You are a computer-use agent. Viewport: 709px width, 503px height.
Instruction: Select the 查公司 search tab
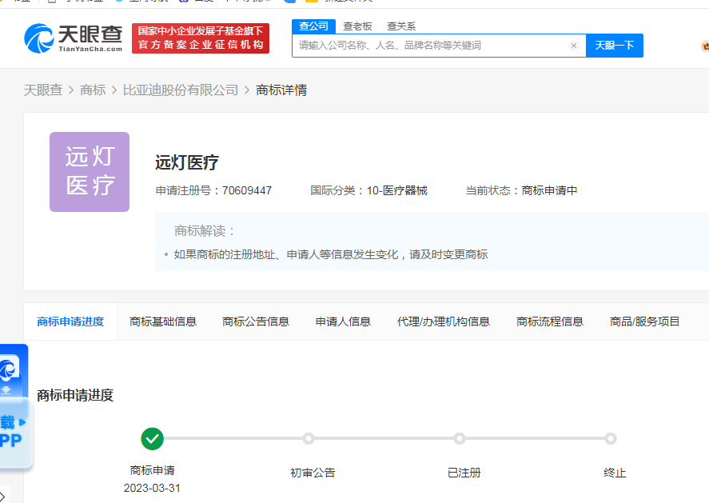click(313, 26)
